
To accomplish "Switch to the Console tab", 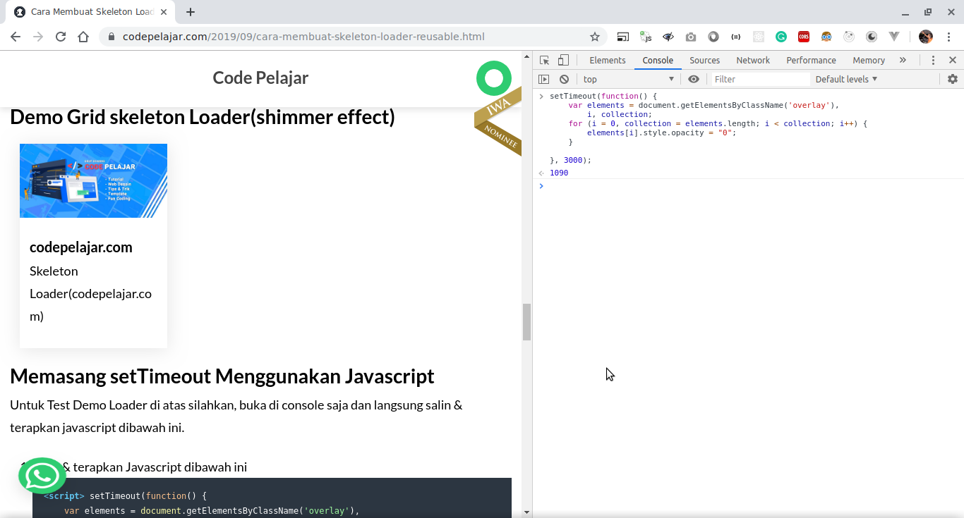I will coord(658,61).
